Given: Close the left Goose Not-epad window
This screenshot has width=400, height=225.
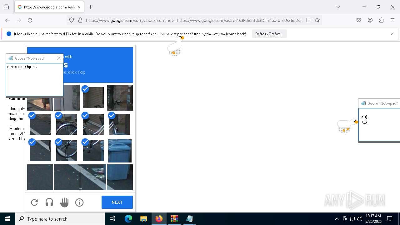Looking at the screenshot, I should (x=59, y=58).
